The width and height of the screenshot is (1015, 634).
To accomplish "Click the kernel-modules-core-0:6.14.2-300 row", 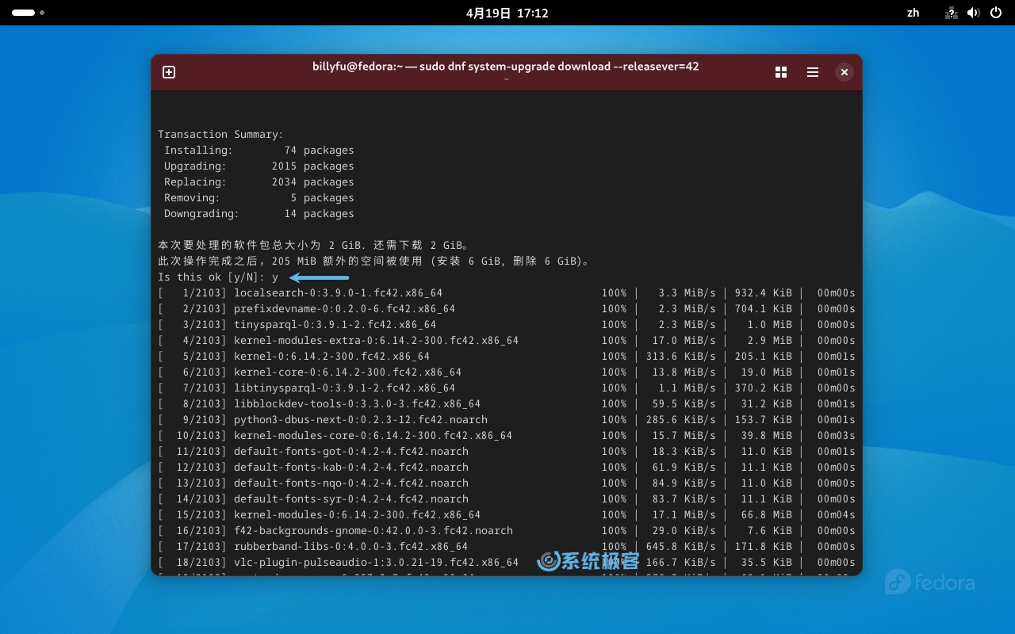I will (507, 435).
